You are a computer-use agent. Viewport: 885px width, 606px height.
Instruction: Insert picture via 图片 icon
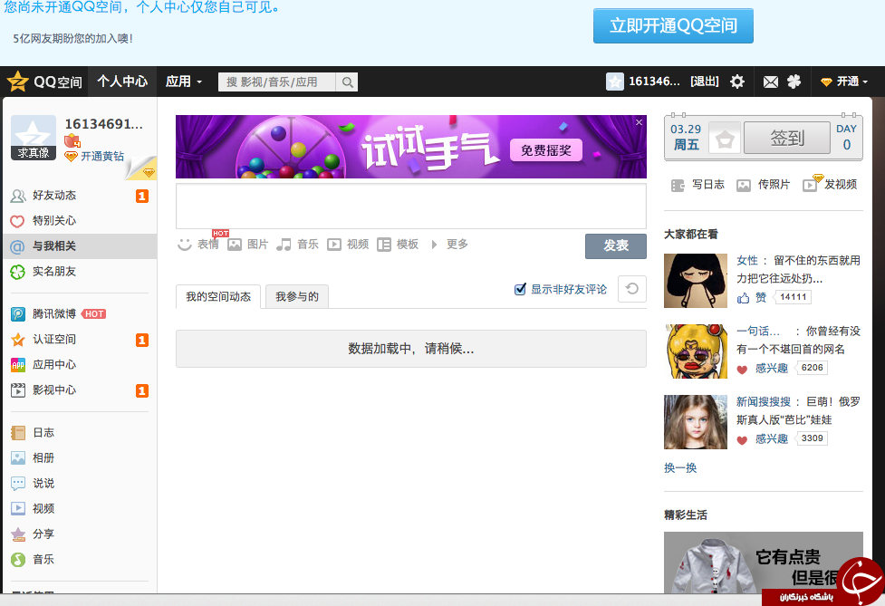point(235,245)
